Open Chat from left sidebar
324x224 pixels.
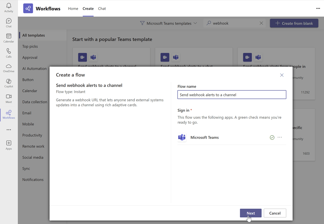(9, 23)
